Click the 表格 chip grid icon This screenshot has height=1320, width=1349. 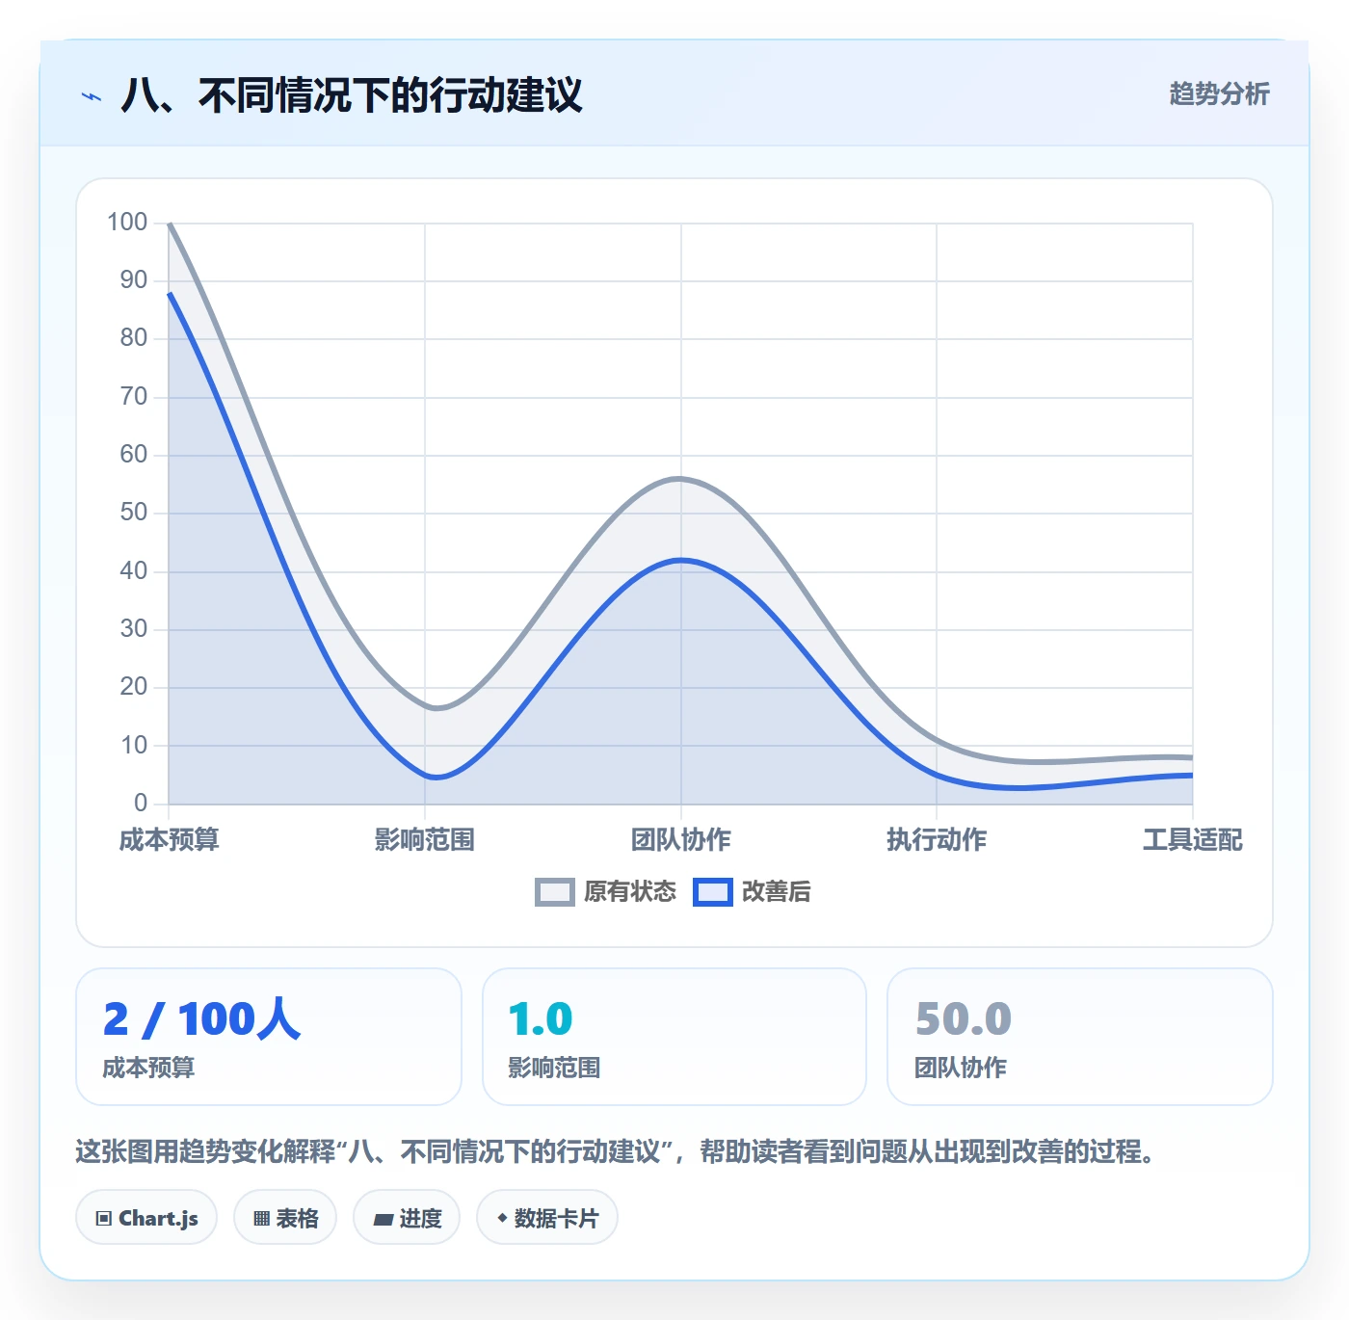coord(261,1219)
